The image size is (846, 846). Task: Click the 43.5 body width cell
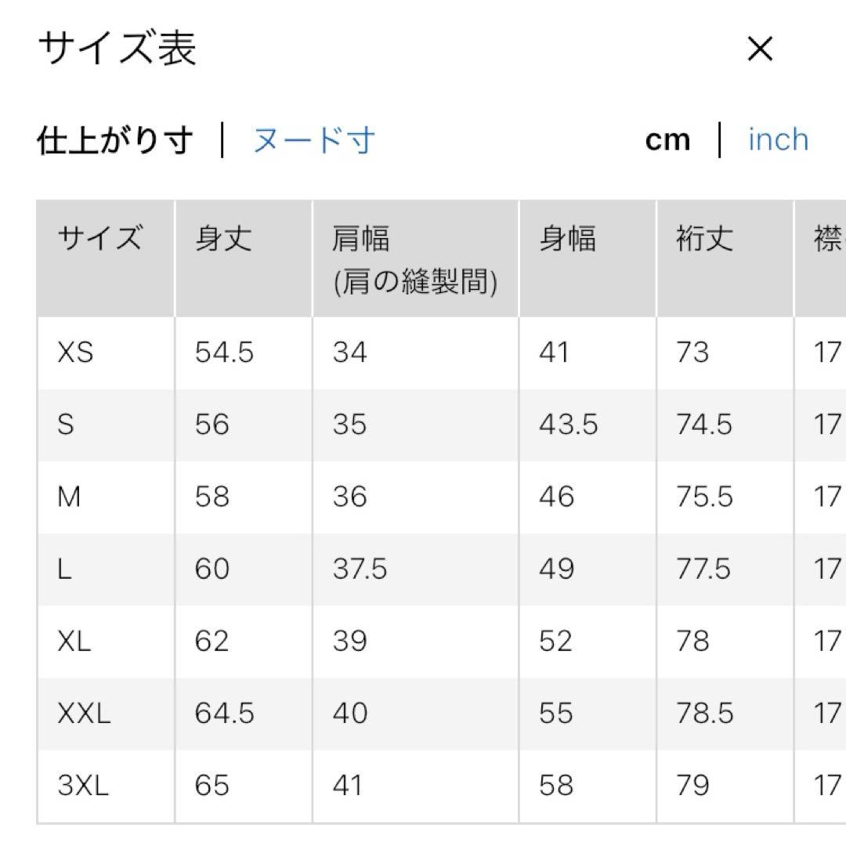point(568,425)
